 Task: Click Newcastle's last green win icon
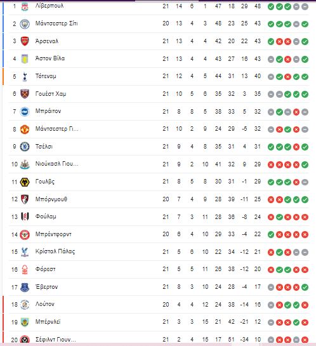(x=305, y=164)
